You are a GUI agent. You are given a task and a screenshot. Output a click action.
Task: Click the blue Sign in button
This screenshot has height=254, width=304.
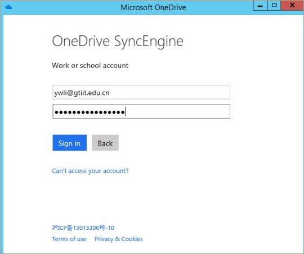(69, 143)
